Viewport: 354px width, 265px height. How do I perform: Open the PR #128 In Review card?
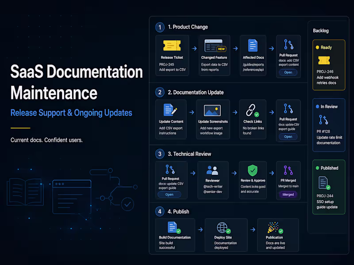click(329, 125)
